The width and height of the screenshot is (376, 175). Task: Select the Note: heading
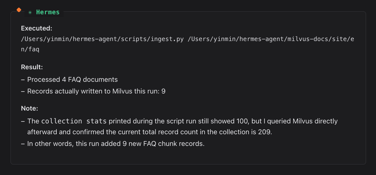tap(30, 109)
